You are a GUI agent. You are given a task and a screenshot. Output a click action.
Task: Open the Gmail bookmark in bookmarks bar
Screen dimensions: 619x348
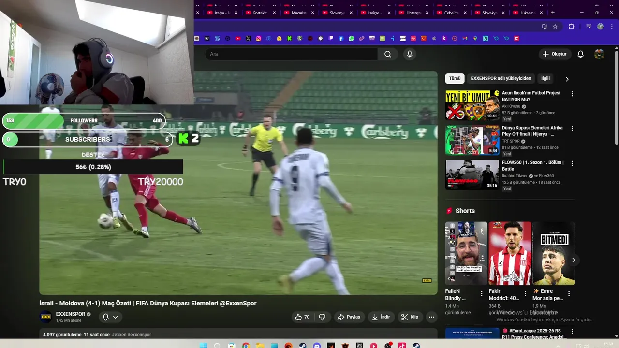(465, 38)
